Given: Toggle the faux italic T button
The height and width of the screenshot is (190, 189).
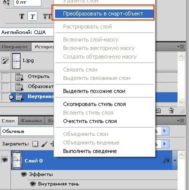Looking at the screenshot, I should coord(32,16).
